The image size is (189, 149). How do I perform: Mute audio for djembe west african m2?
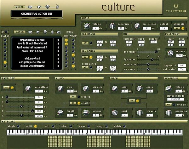click(73, 66)
